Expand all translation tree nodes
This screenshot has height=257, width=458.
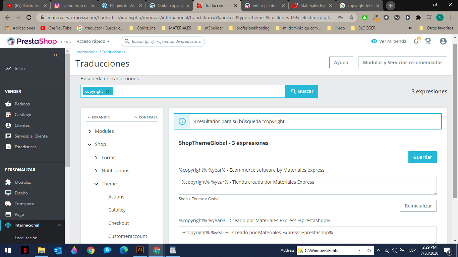coord(98,117)
